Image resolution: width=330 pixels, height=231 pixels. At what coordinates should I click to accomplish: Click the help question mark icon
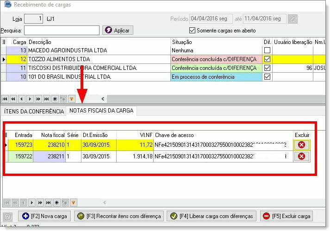coord(8,217)
